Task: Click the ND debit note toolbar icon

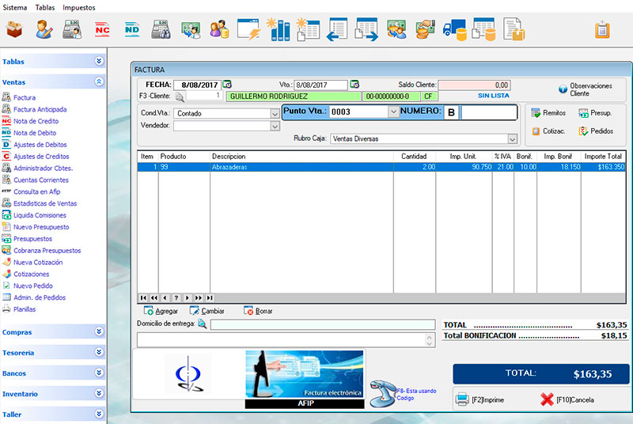Action: 131,30
